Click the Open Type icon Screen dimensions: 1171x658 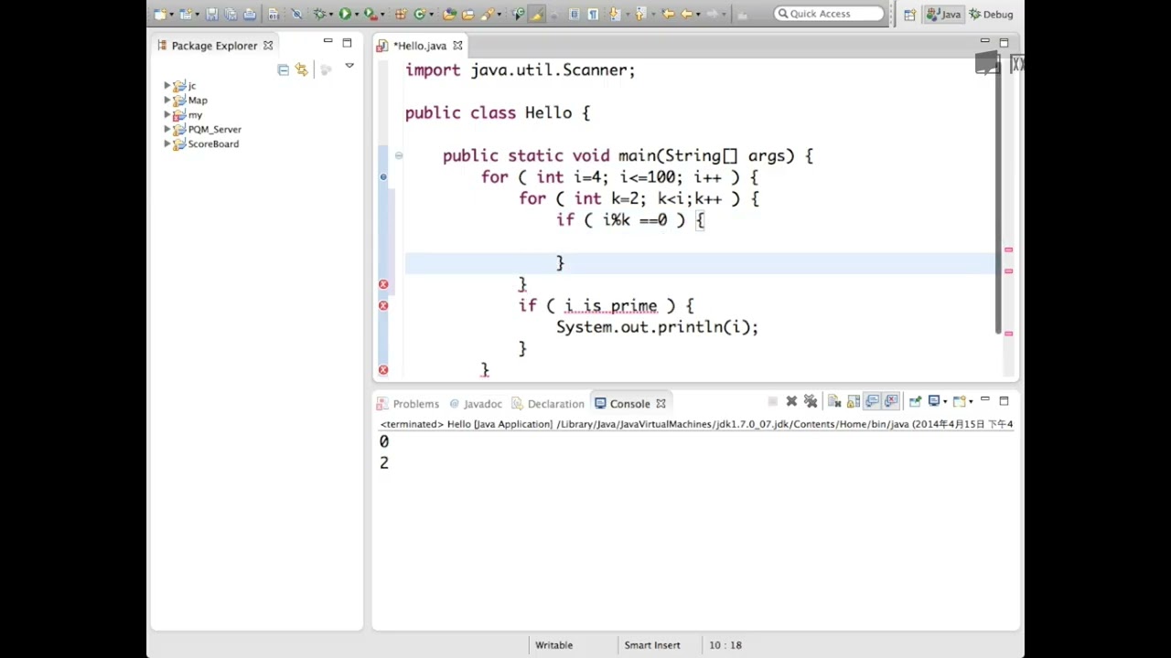click(448, 14)
